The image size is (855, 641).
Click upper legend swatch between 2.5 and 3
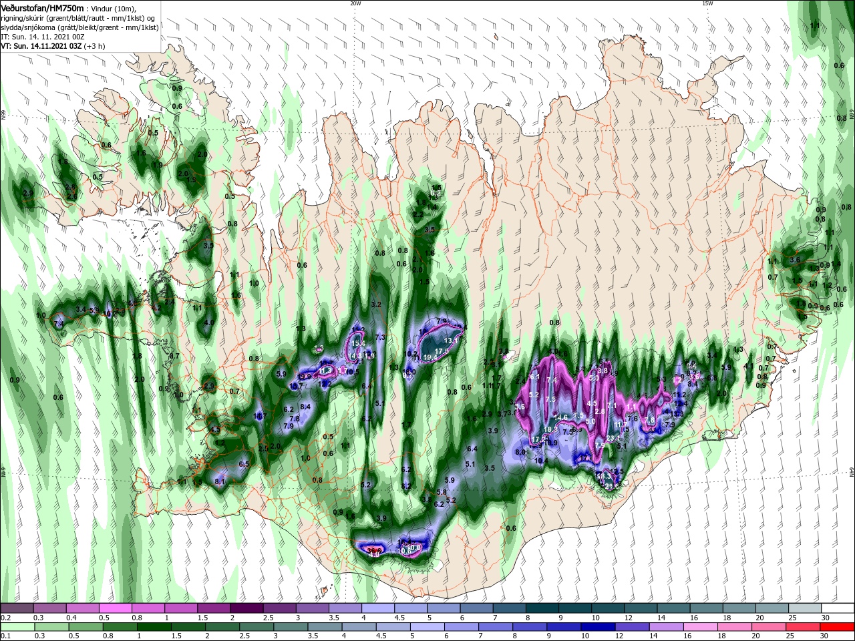pos(279,608)
